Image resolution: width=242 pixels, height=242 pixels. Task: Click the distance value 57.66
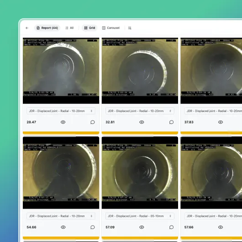[189, 227]
